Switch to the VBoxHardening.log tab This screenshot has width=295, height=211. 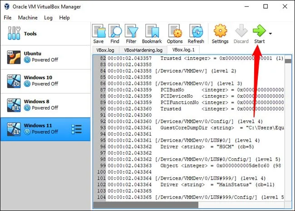click(x=143, y=50)
